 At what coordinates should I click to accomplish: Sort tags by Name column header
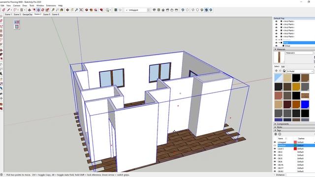pyautogui.click(x=281, y=139)
